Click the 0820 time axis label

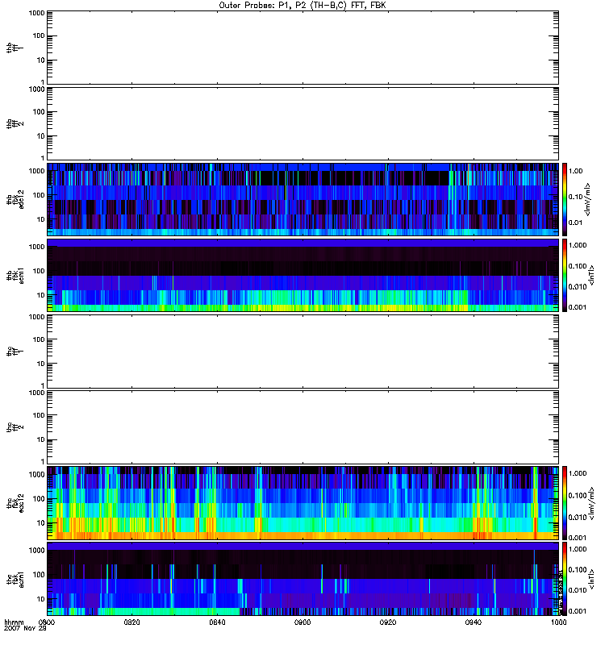132,622
